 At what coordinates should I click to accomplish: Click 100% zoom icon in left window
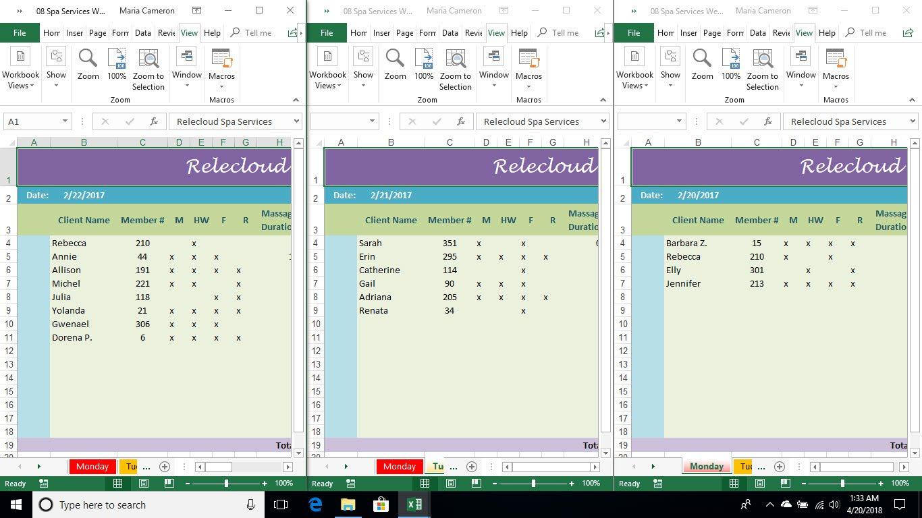coord(117,65)
